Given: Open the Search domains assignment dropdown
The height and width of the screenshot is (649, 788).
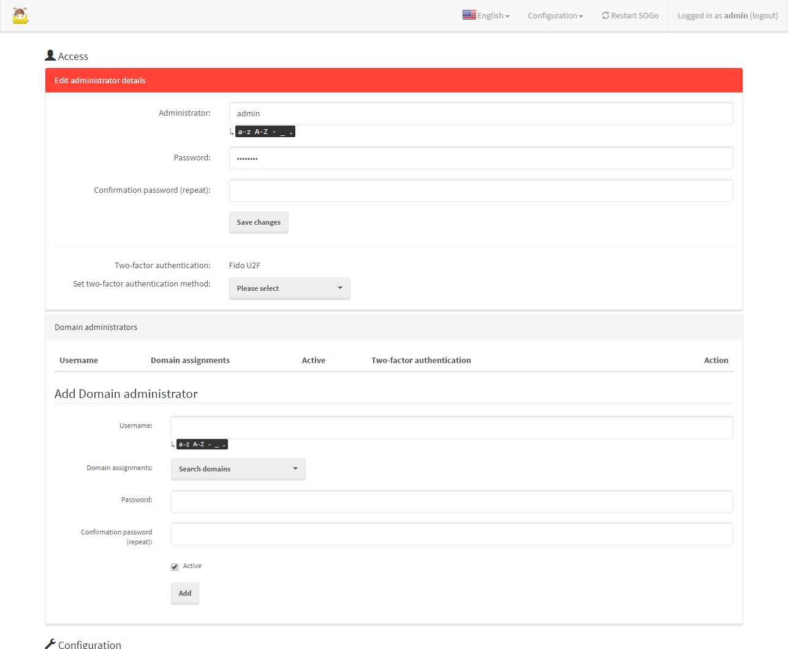Looking at the screenshot, I should coord(238,468).
